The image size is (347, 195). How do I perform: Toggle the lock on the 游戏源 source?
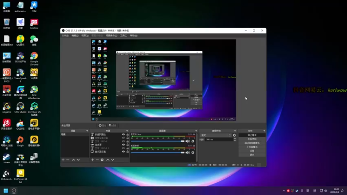pyautogui.click(x=128, y=145)
